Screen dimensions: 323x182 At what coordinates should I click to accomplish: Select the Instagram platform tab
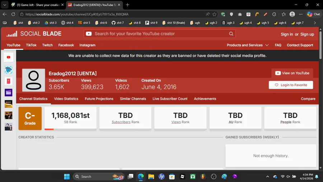pos(87,45)
